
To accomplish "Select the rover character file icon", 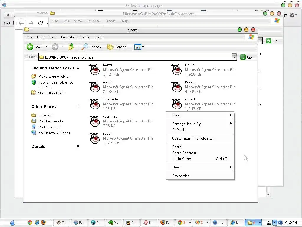I will 95,138.
